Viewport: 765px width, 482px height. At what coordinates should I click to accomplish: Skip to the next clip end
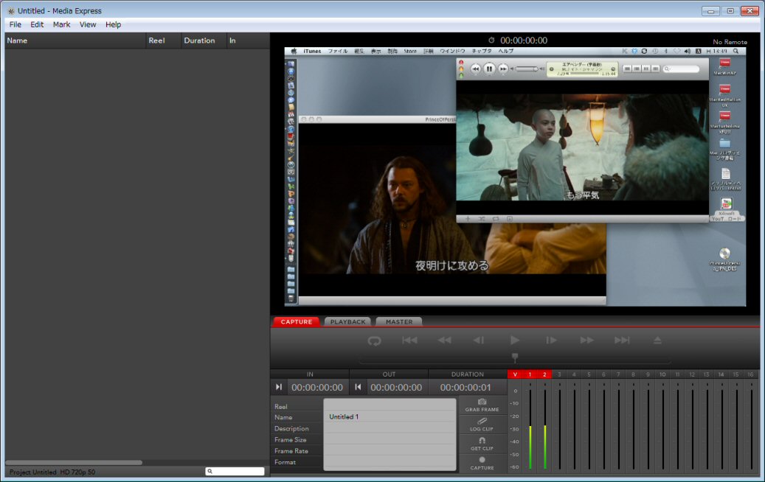pyautogui.click(x=622, y=340)
